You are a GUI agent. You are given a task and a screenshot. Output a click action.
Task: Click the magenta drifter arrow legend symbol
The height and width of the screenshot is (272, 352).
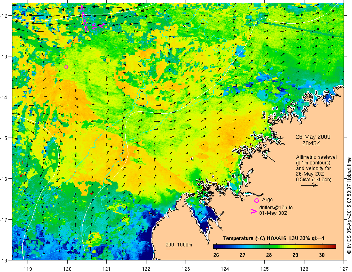(x=254, y=211)
